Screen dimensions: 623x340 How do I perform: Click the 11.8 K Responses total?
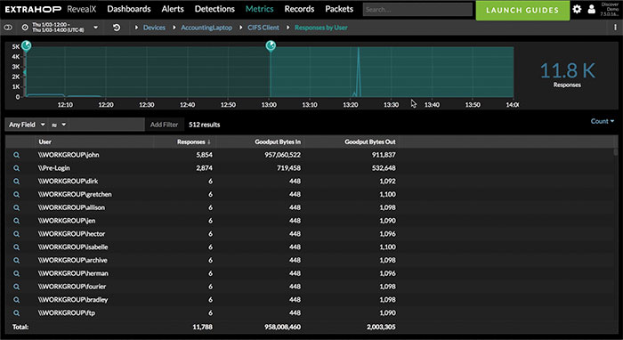point(568,74)
